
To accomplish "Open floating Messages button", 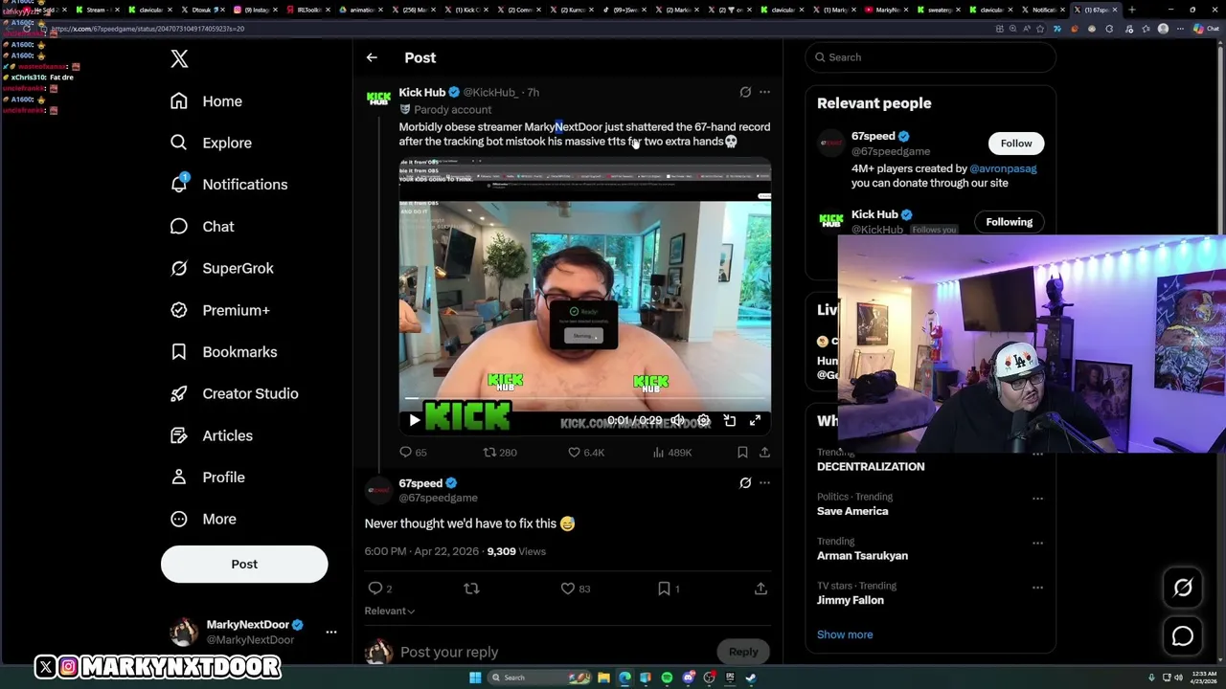I will [x=1183, y=636].
